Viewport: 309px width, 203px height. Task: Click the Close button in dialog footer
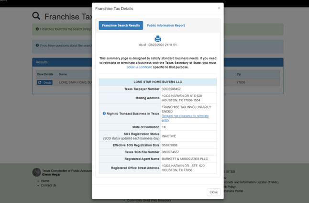click(x=213, y=192)
